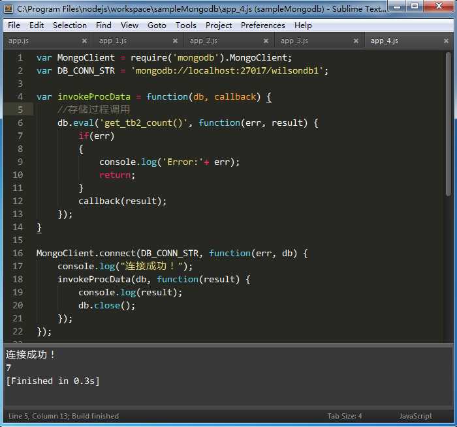Open the Goto menu
Screen dimensions: 457x427
click(x=157, y=25)
